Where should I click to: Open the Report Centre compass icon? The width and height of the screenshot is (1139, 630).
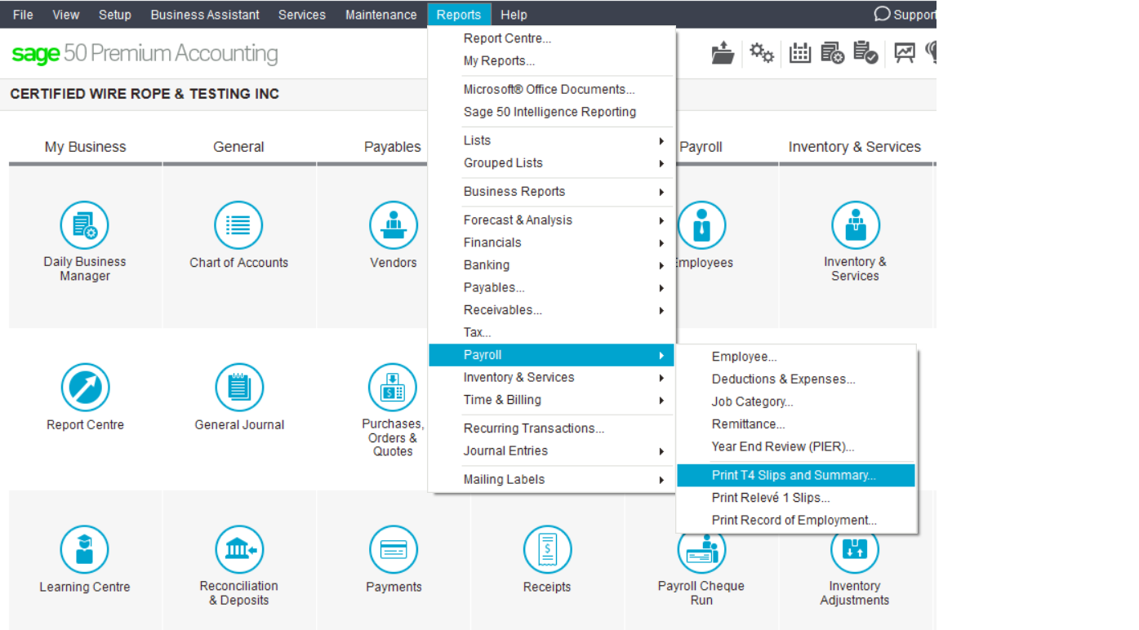[85, 388]
